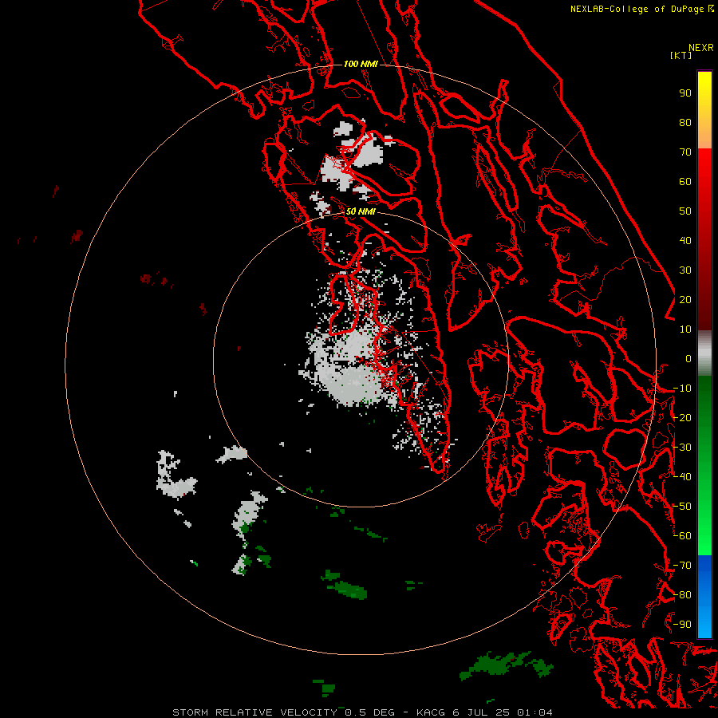Click the 01:04 timestamp in the caption
Image resolution: width=718 pixels, height=718 pixels.
point(535,712)
